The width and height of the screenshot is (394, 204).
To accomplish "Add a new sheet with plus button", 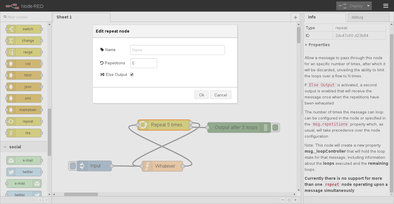I will [295, 17].
